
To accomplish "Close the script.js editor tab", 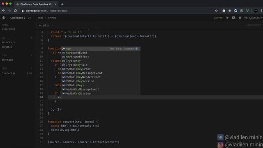I will click(x=52, y=25).
